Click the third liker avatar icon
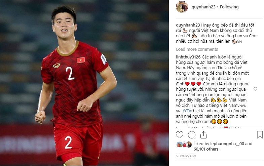The width and height of the screenshot is (264, 166). point(189,144)
